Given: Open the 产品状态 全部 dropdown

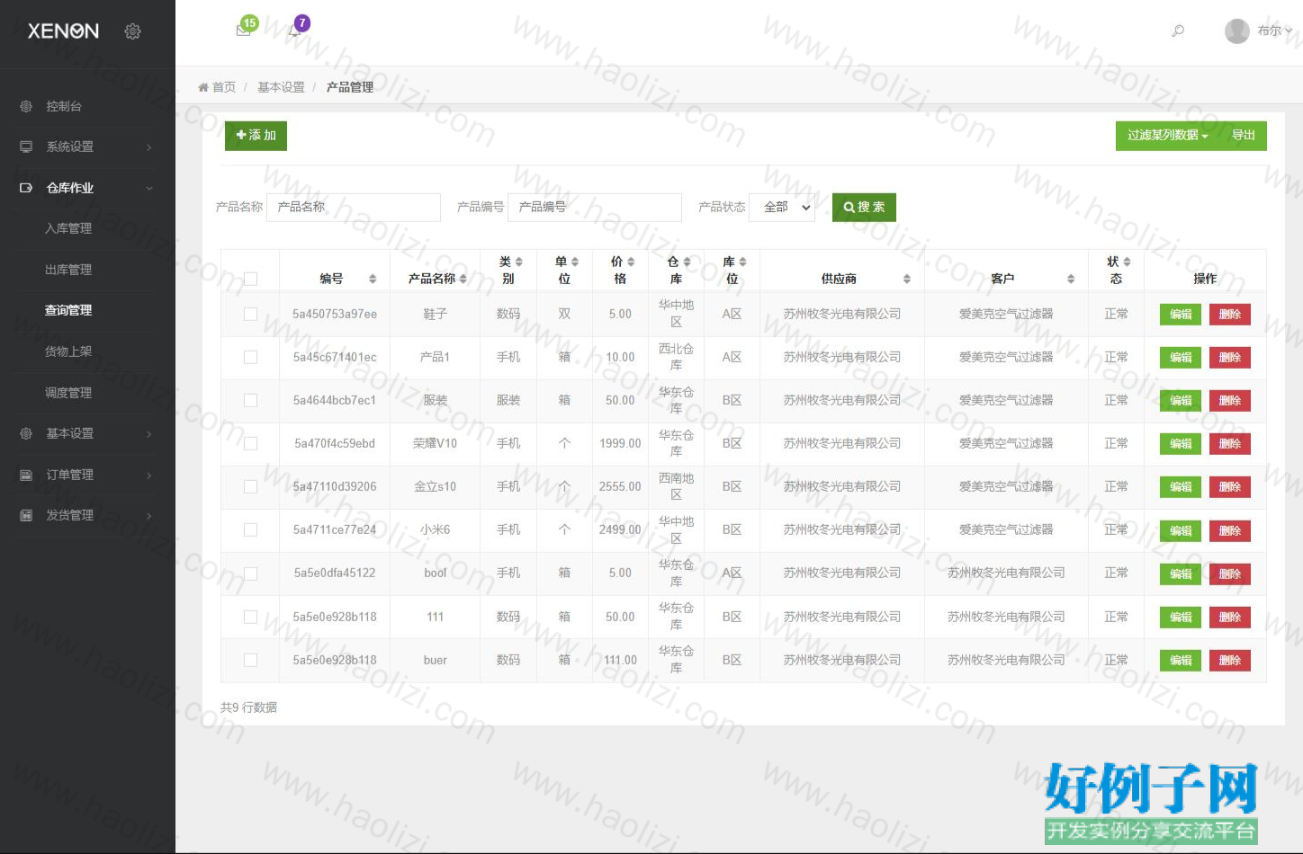Looking at the screenshot, I should coord(783,208).
